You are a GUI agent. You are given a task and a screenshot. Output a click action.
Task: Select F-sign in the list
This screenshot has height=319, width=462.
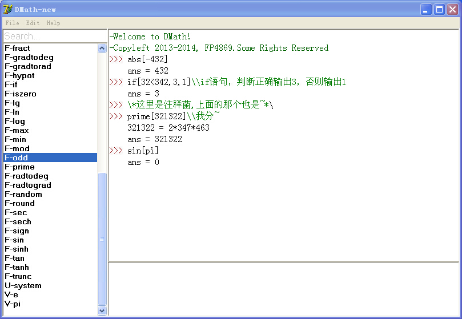click(x=50, y=231)
